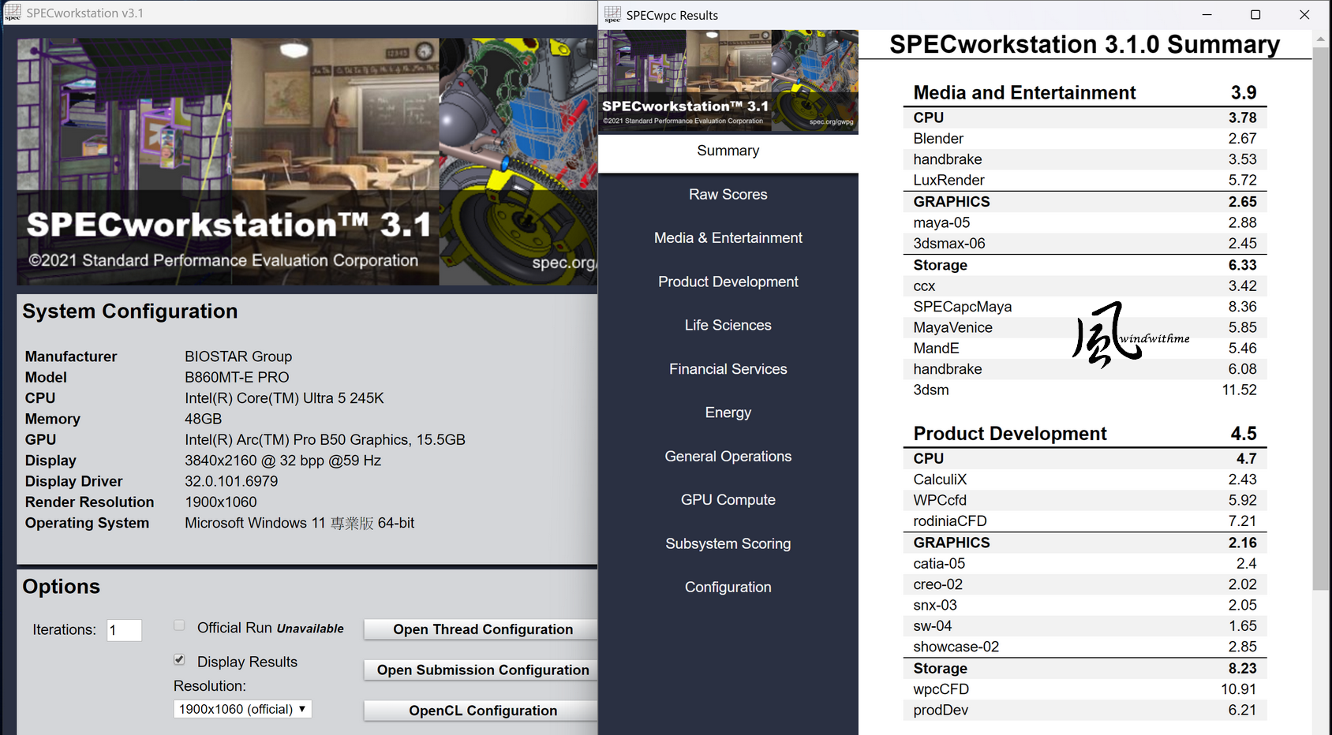This screenshot has width=1332, height=735.
Task: Click the 3dsmax-06 score row
Action: pos(1085,244)
